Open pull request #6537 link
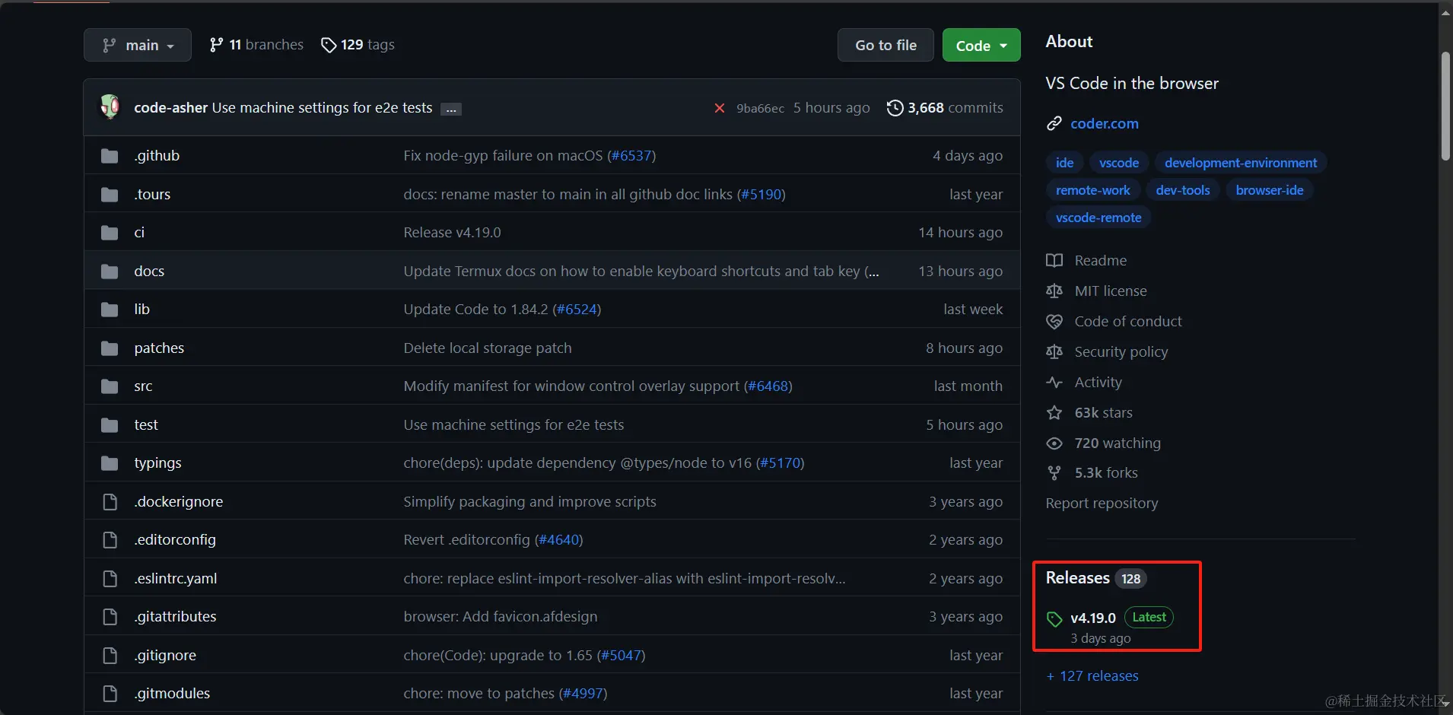Screen dimensions: 1453x715 coord(631,156)
